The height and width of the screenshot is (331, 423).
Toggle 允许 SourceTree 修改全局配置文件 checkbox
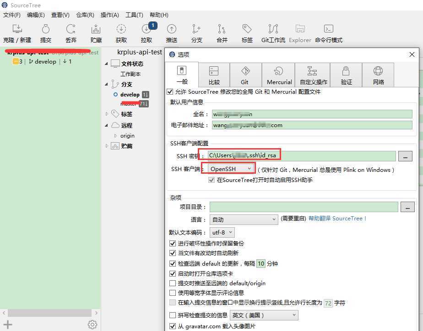[x=170, y=92]
